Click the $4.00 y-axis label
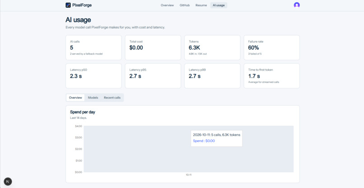Viewport: 364px width, 188px height. [79, 126]
